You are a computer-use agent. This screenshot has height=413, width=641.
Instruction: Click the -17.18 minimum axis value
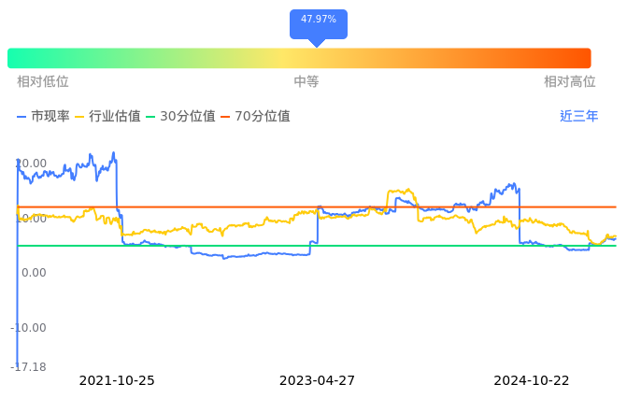click(x=29, y=367)
